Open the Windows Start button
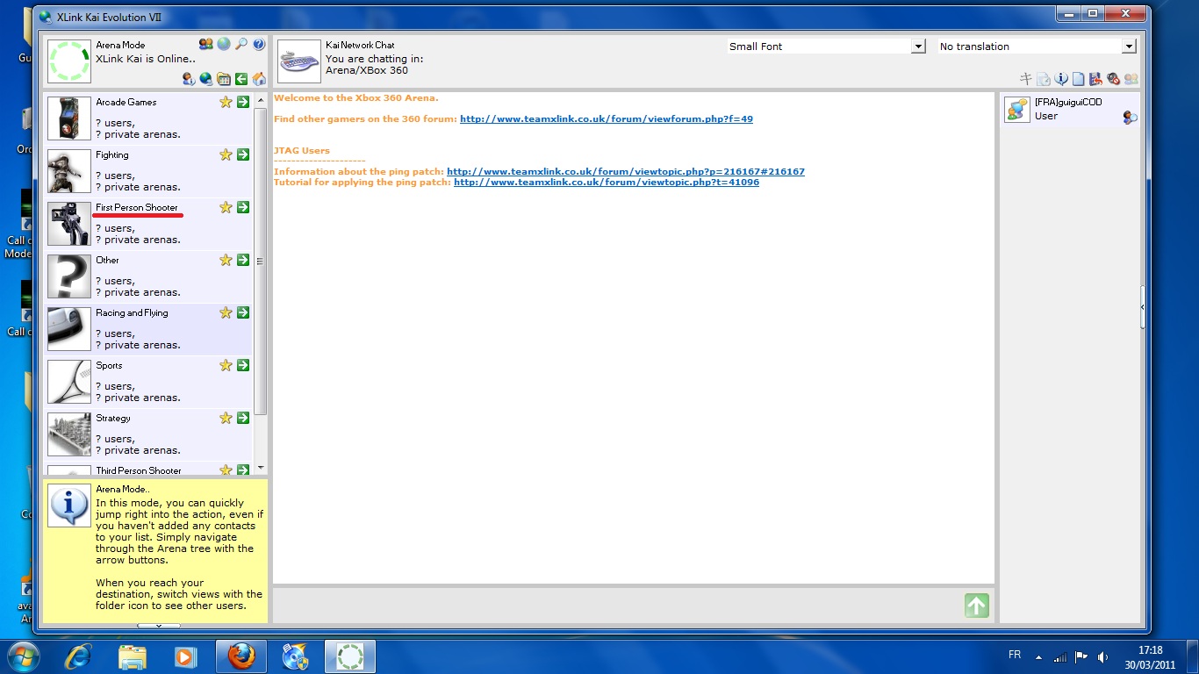The width and height of the screenshot is (1199, 674). (24, 656)
